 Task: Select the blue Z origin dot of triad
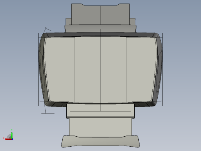click(12, 139)
